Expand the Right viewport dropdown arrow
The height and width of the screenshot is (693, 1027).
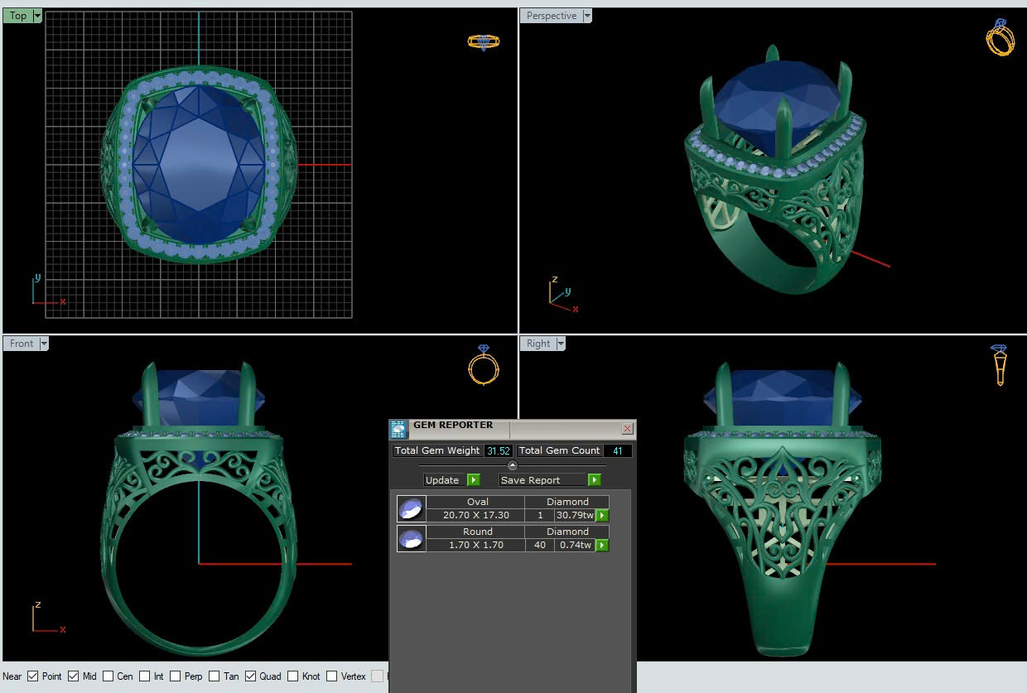pos(561,344)
